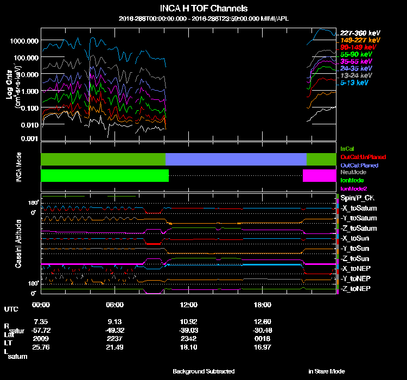
Task: Click the '-Y_toSun' attitude label
Action: coord(354,249)
